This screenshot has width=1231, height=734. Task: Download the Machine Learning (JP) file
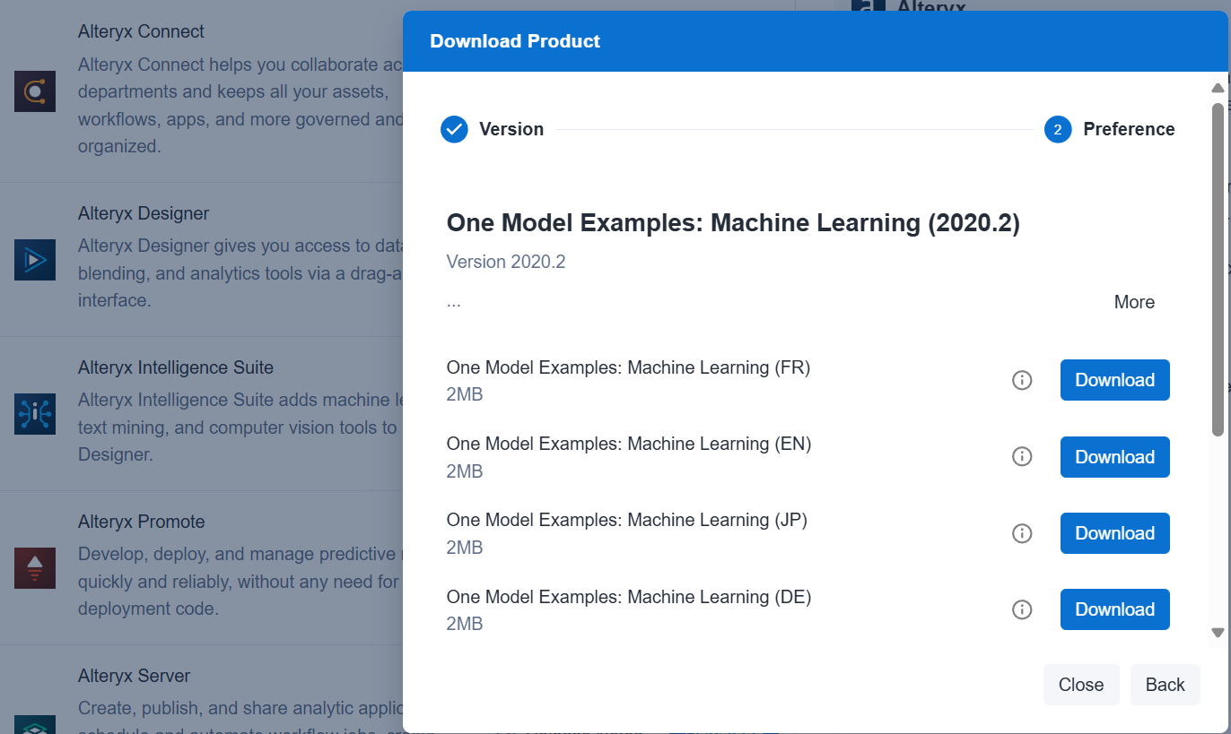(1114, 533)
